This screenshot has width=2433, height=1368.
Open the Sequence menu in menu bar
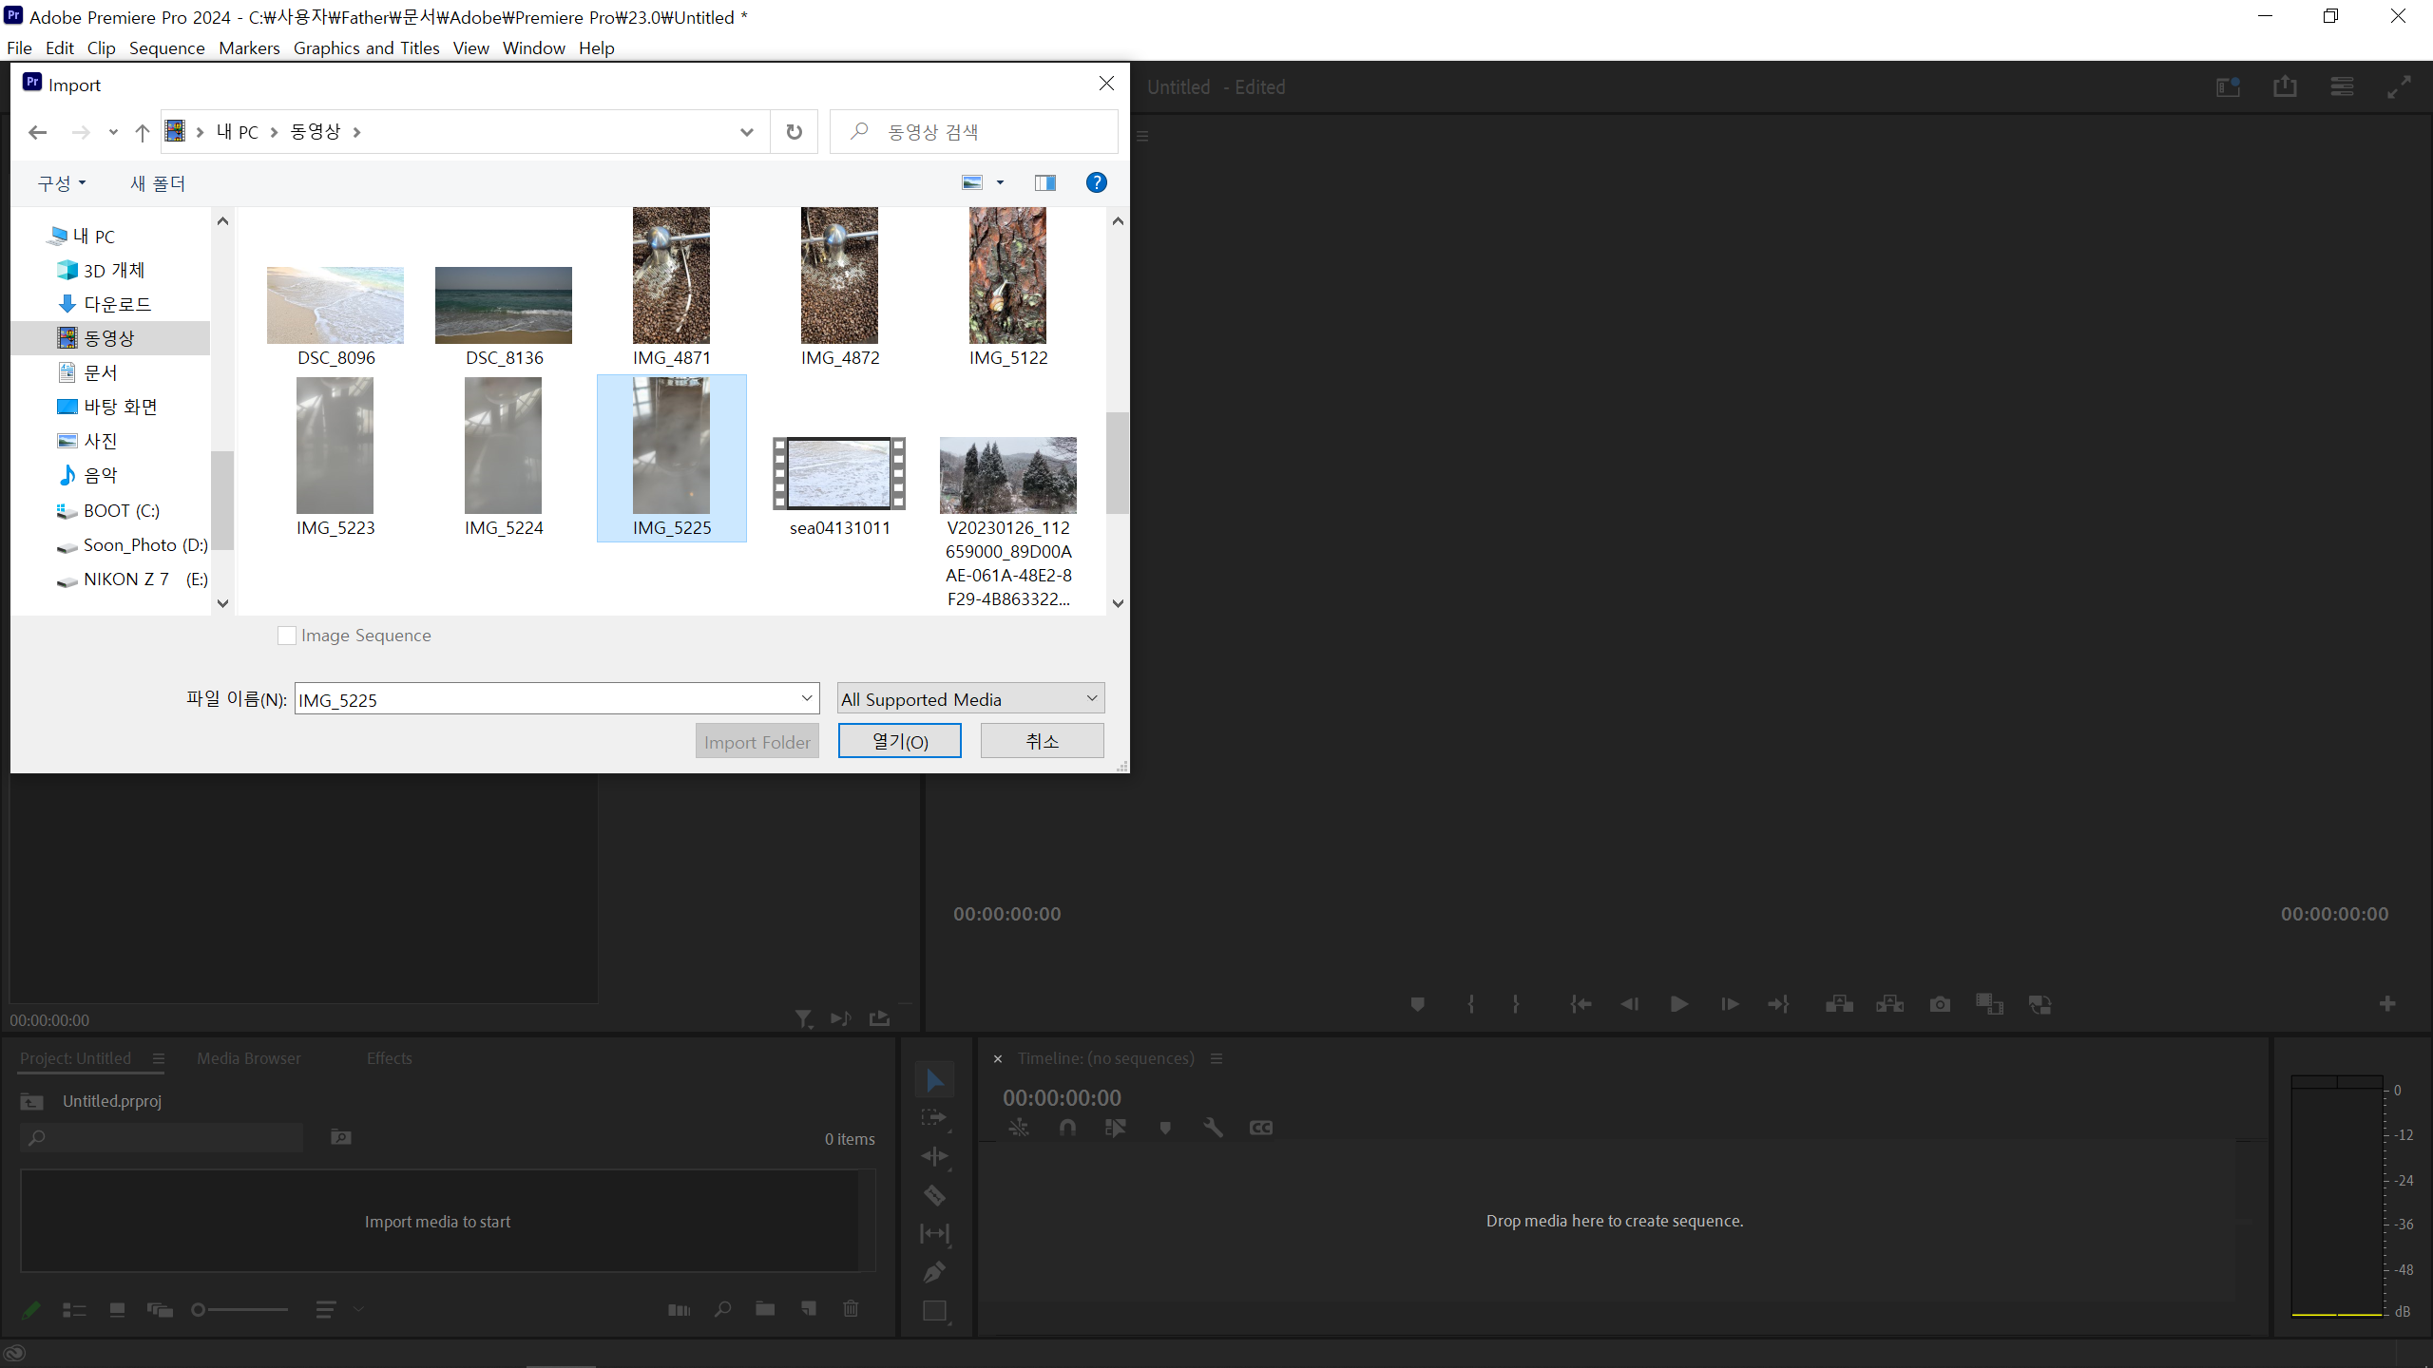coord(167,48)
